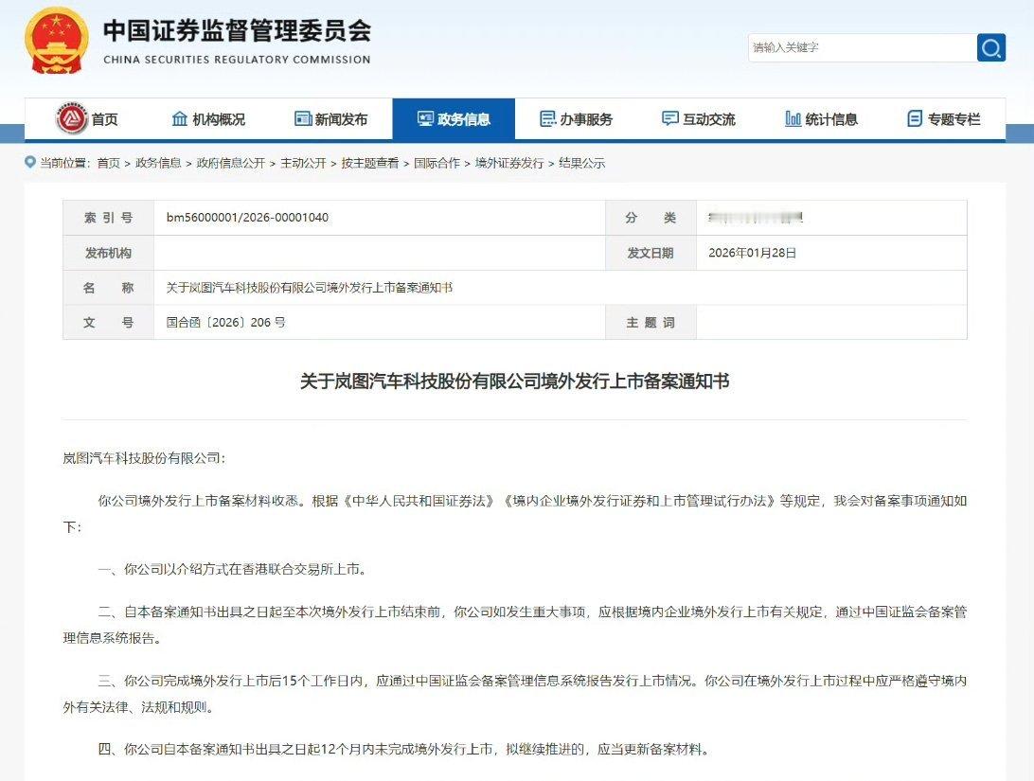
Task: Click the 发布机构 label cell
Action: click(x=109, y=253)
